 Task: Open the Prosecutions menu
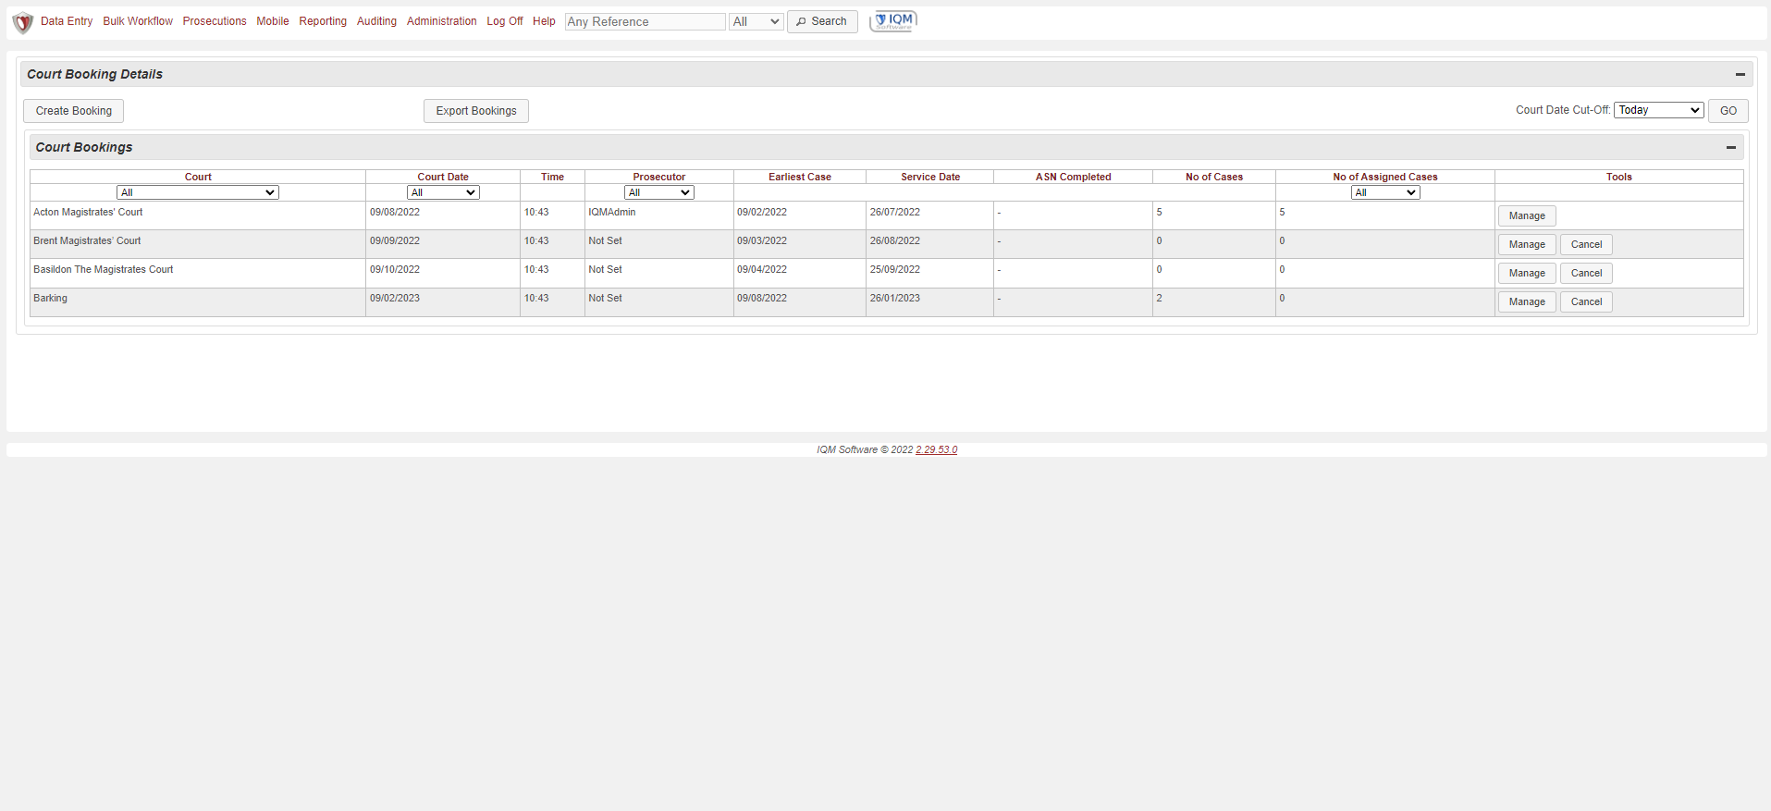point(215,21)
